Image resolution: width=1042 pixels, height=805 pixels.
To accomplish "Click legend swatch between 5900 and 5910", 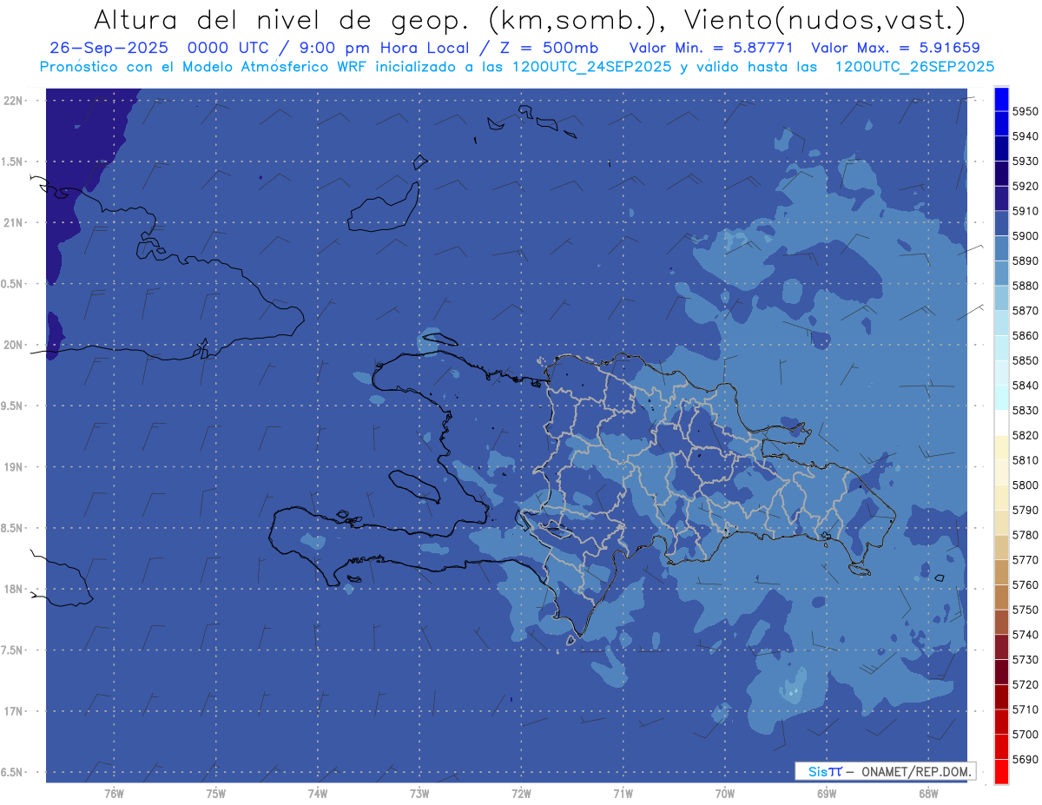I will point(1001,223).
